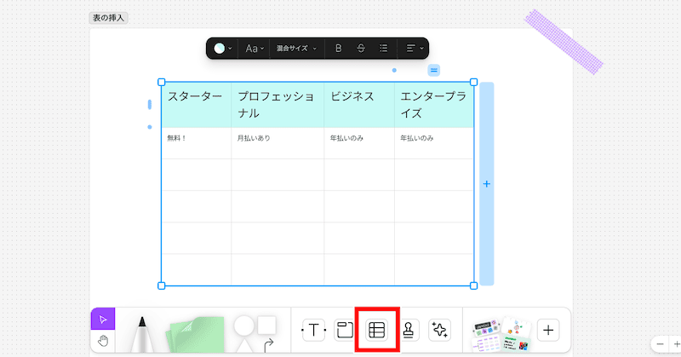The height and width of the screenshot is (357, 681).
Task: Toggle bulleted list formatting
Action: pyautogui.click(x=383, y=49)
